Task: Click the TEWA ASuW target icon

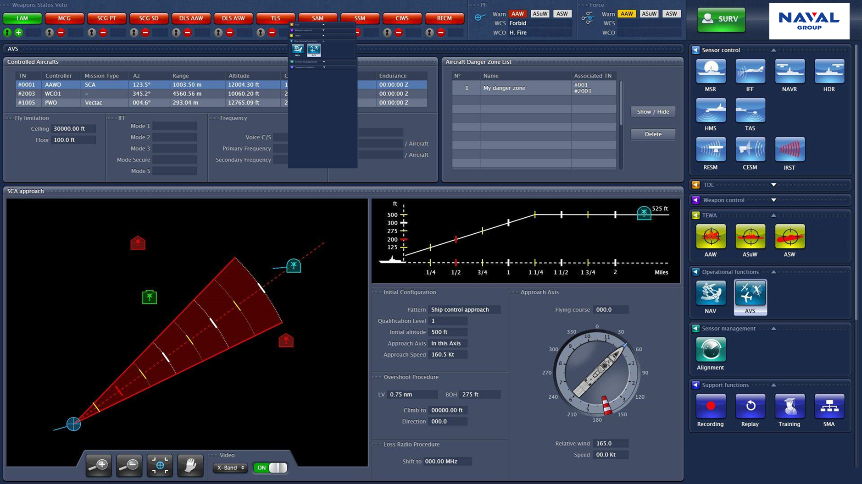Action: click(750, 236)
